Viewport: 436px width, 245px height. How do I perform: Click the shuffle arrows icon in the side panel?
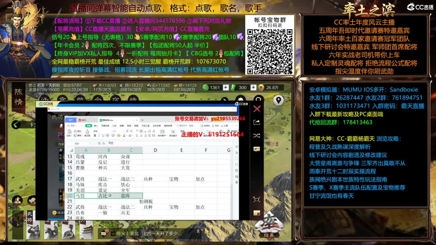tap(257, 135)
